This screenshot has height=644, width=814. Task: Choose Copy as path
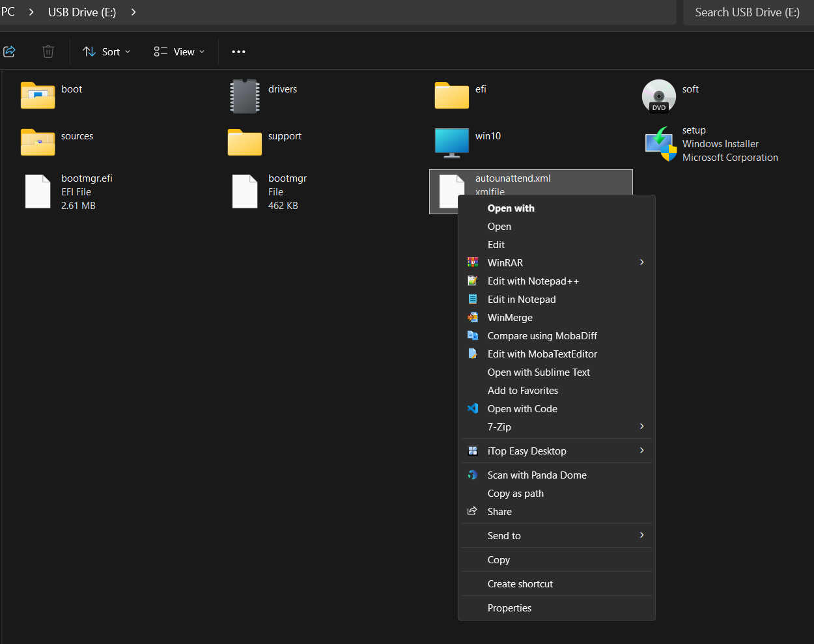tap(557, 494)
